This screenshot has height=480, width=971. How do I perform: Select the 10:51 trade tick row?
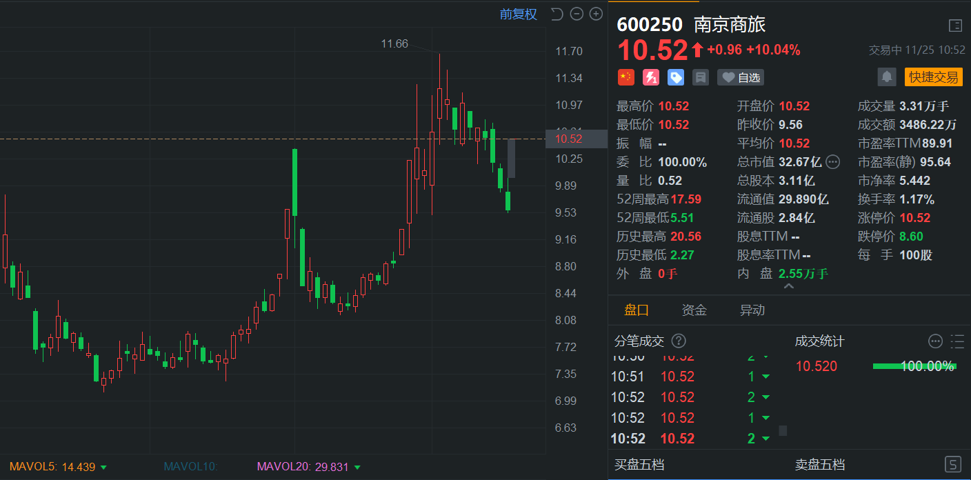[x=690, y=377]
